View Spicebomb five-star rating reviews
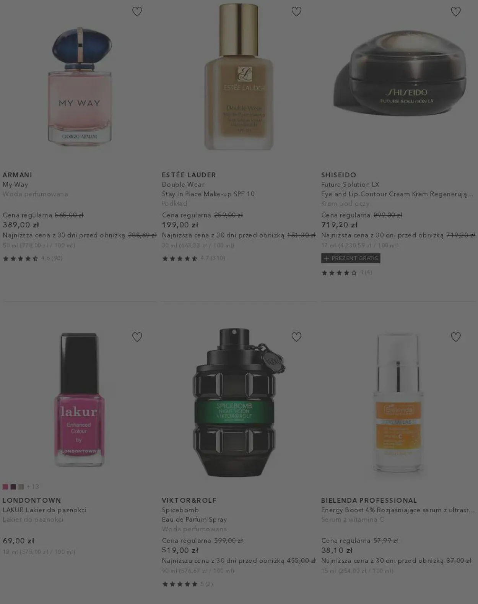 pyautogui.click(x=187, y=584)
